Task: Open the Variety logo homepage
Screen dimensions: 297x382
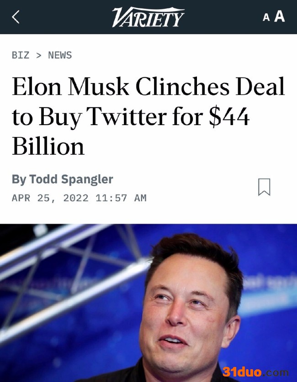Action: click(148, 17)
